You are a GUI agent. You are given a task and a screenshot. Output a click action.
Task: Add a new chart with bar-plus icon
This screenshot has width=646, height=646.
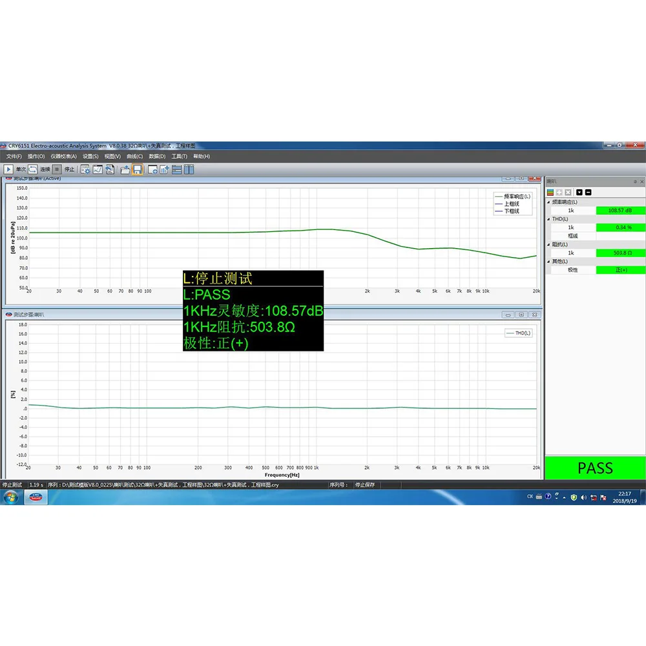pyautogui.click(x=164, y=169)
